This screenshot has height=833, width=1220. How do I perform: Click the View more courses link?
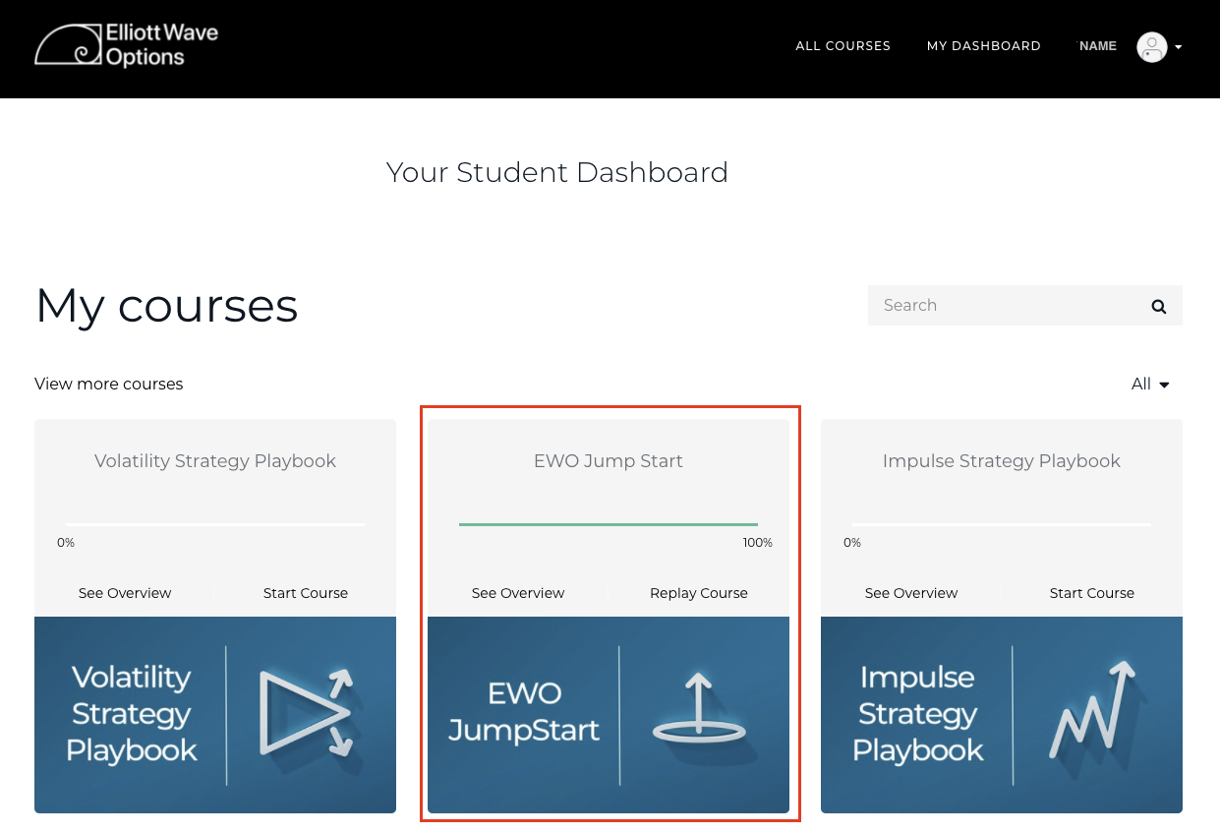pos(109,384)
